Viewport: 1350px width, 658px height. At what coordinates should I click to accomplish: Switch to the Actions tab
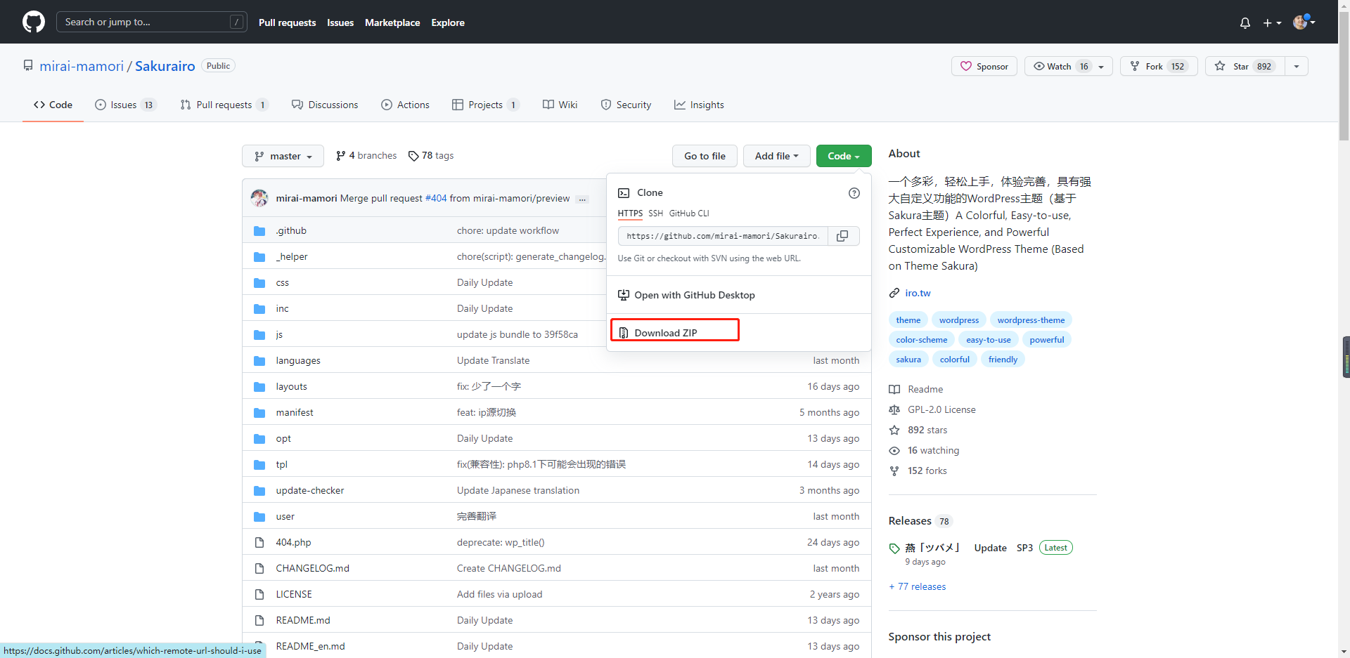405,105
